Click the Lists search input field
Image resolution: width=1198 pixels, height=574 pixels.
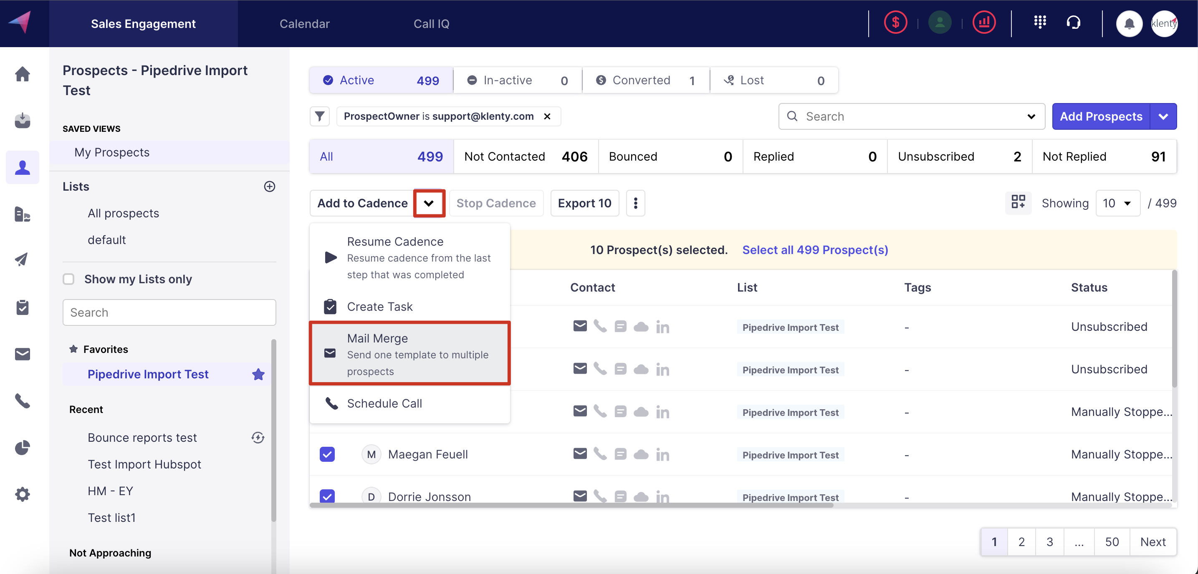tap(169, 312)
